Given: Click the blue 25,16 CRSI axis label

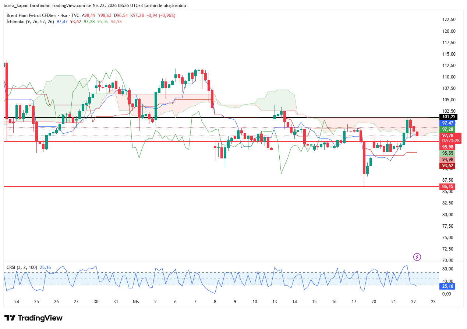Looking at the screenshot, I should (x=447, y=286).
